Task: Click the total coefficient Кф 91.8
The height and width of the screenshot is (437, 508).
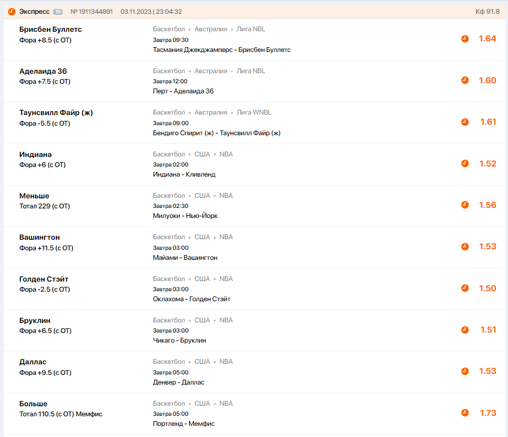Action: [x=488, y=12]
